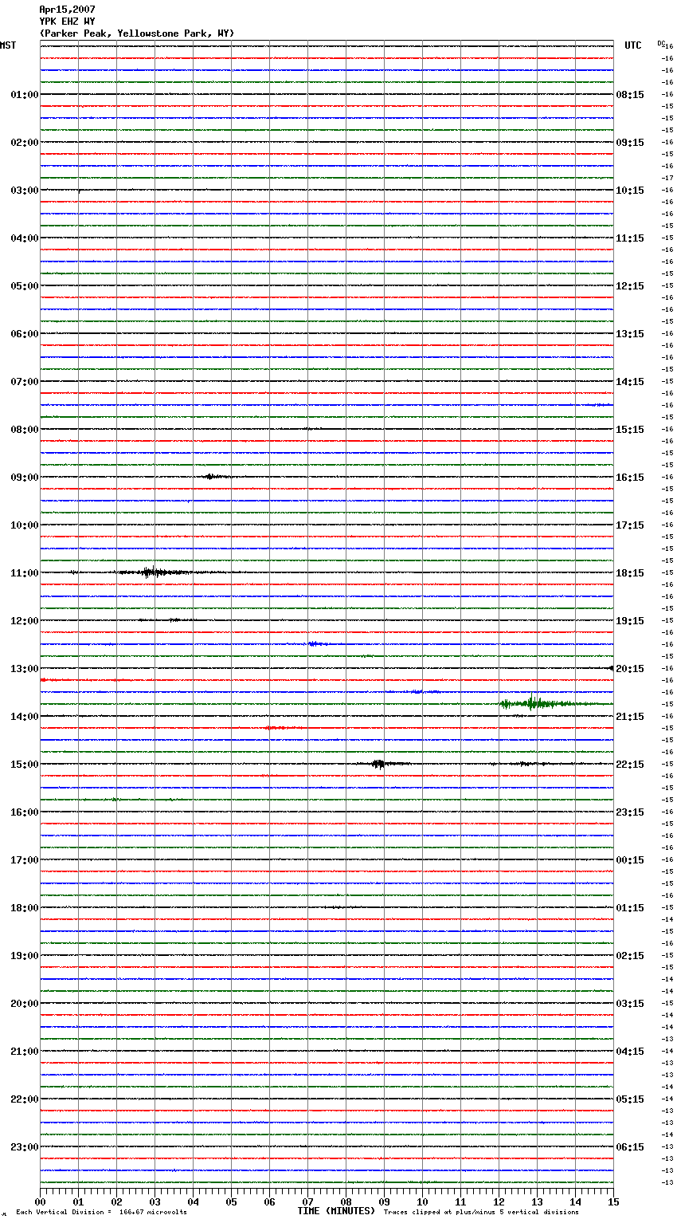Click the "06:15" UTC time label
Screen dimensions: 677x1223
pyautogui.click(x=630, y=1147)
